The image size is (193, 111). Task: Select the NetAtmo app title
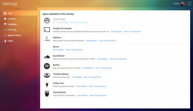coord(57,38)
